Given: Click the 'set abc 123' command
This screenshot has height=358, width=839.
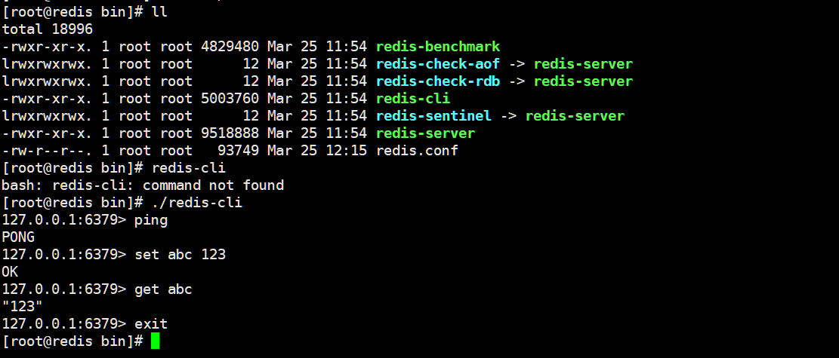Looking at the screenshot, I should coord(180,254).
